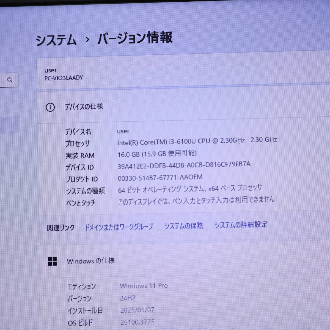This screenshot has height=330, width=330.
Task: Click the デバイス ID label
Action: point(80,167)
